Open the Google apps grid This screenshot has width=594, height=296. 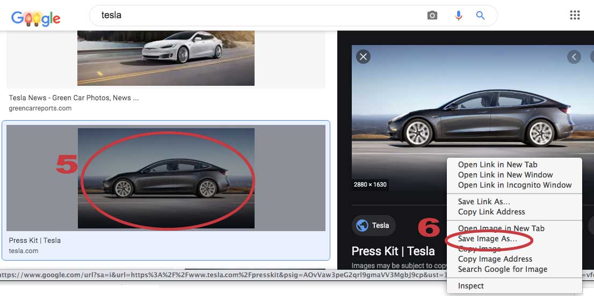(575, 15)
